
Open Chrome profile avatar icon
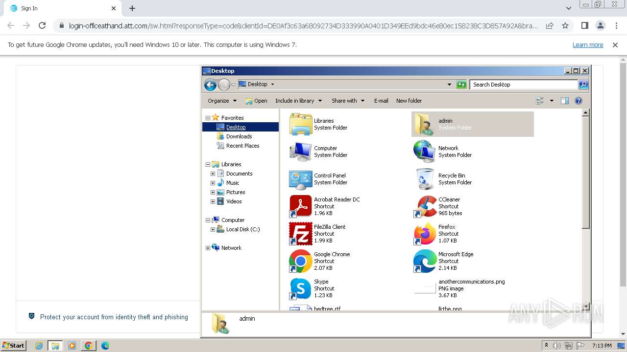tap(601, 25)
